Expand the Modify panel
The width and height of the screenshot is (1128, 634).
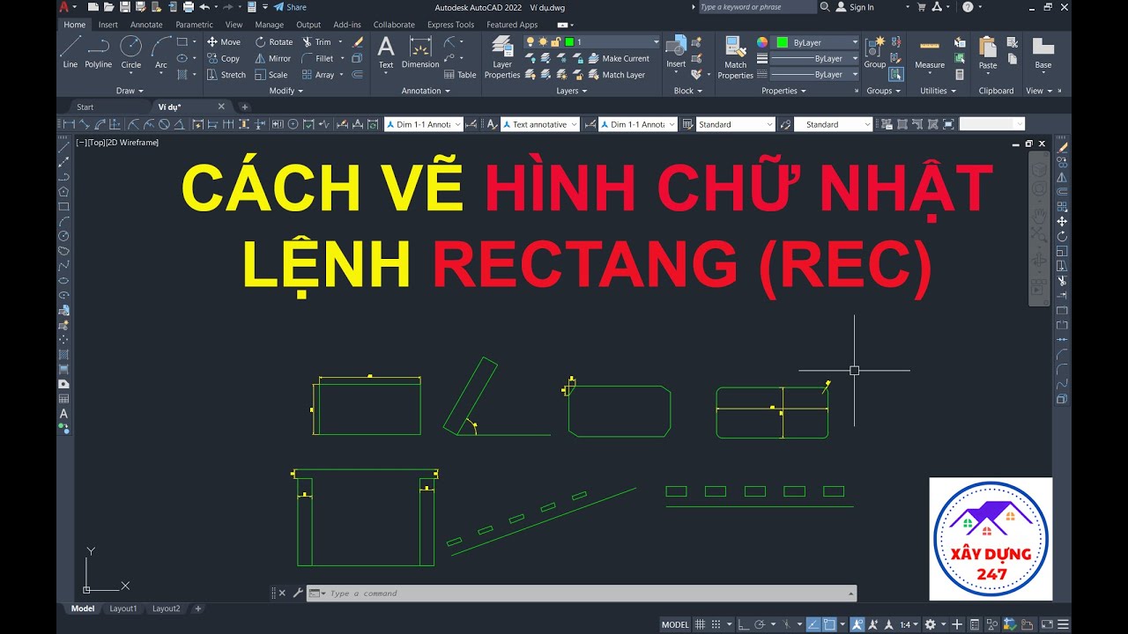[286, 91]
